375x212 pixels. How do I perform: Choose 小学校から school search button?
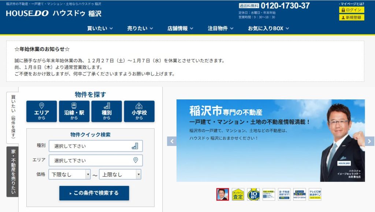coord(139,111)
